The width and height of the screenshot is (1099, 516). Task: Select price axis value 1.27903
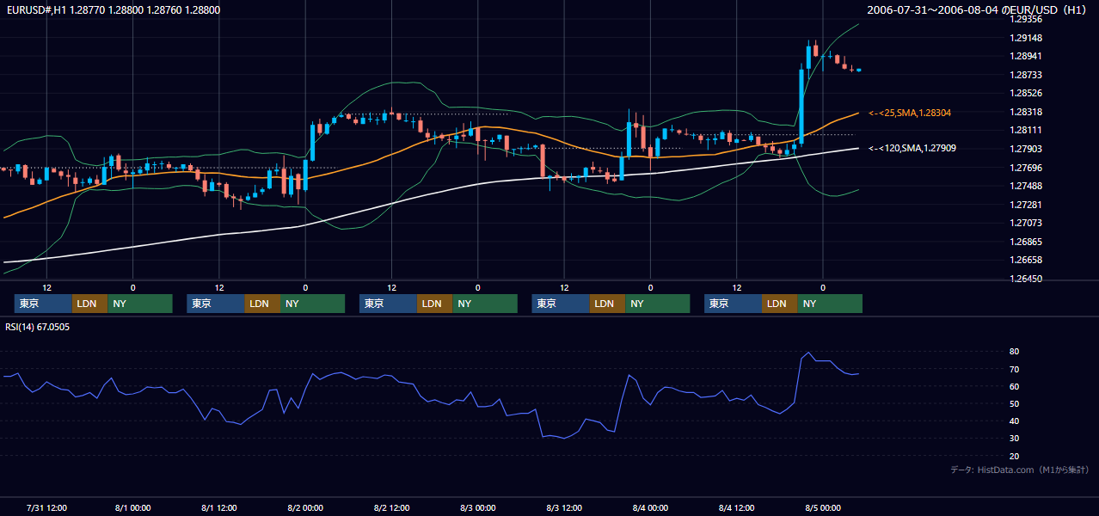coord(1027,149)
